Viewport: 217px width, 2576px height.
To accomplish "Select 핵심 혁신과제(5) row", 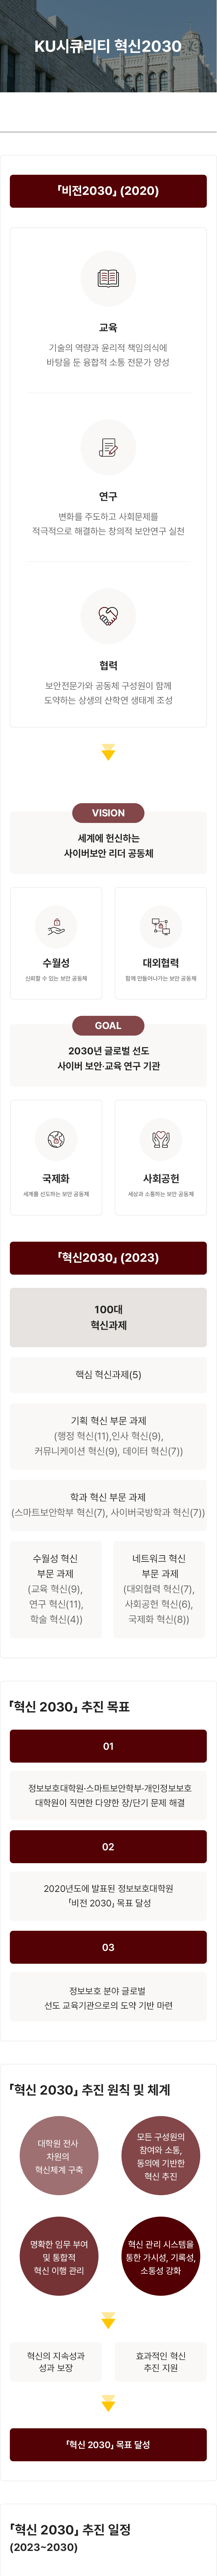I will tap(108, 1375).
